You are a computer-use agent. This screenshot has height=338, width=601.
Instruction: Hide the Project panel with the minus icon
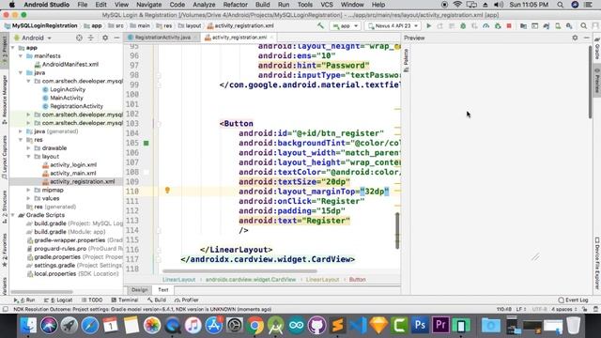pos(116,38)
